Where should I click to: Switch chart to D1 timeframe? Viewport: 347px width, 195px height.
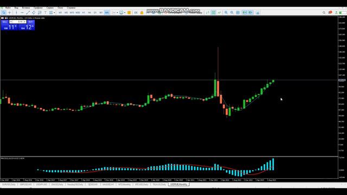pos(95,12)
